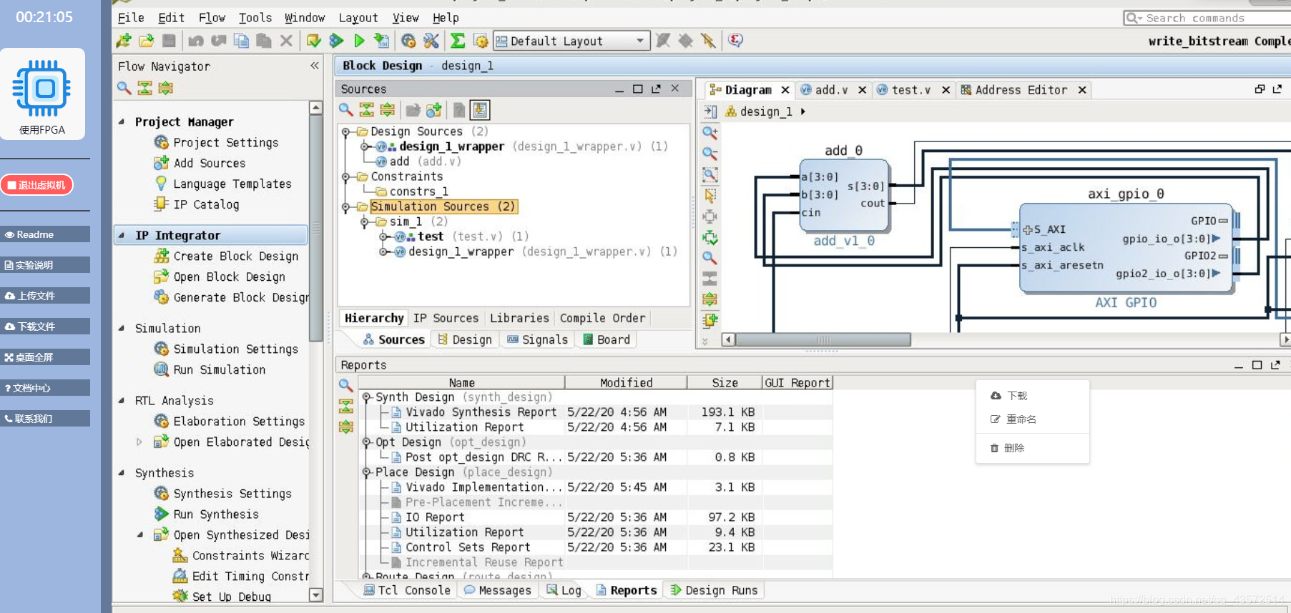This screenshot has height=613, width=1291.
Task: Click Flow Navigator scroll down arrow
Action: (315, 594)
